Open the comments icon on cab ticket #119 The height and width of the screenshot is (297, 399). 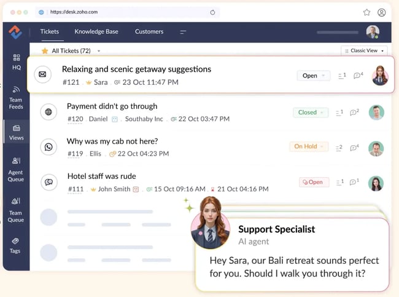(x=354, y=148)
